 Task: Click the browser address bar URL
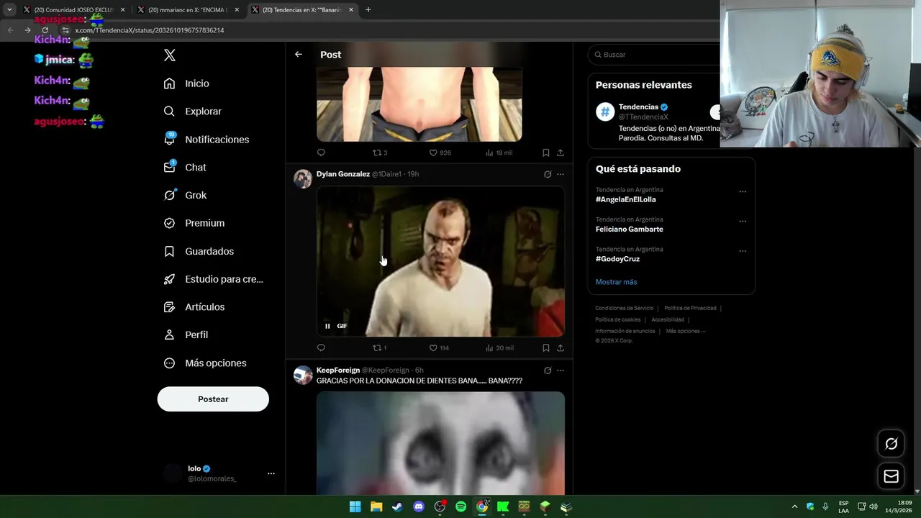click(x=150, y=30)
